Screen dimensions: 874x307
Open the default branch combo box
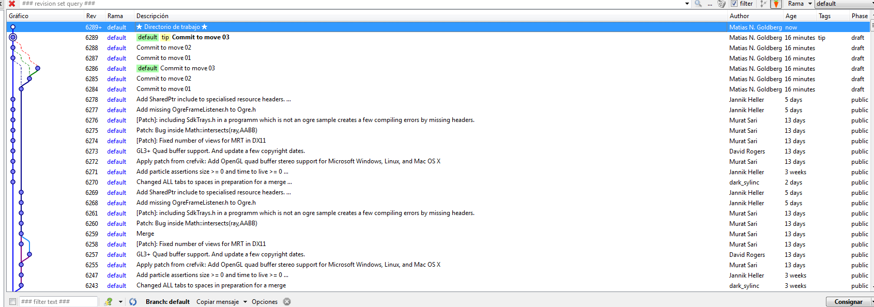pos(844,4)
